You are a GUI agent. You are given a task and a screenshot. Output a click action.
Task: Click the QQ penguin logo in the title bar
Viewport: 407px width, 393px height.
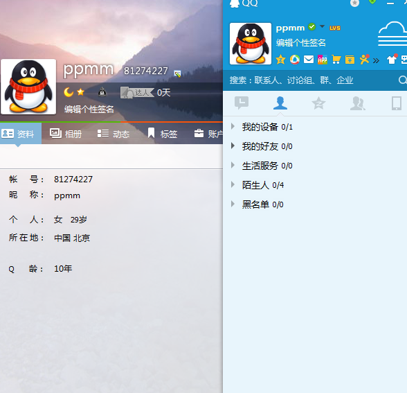235,3
